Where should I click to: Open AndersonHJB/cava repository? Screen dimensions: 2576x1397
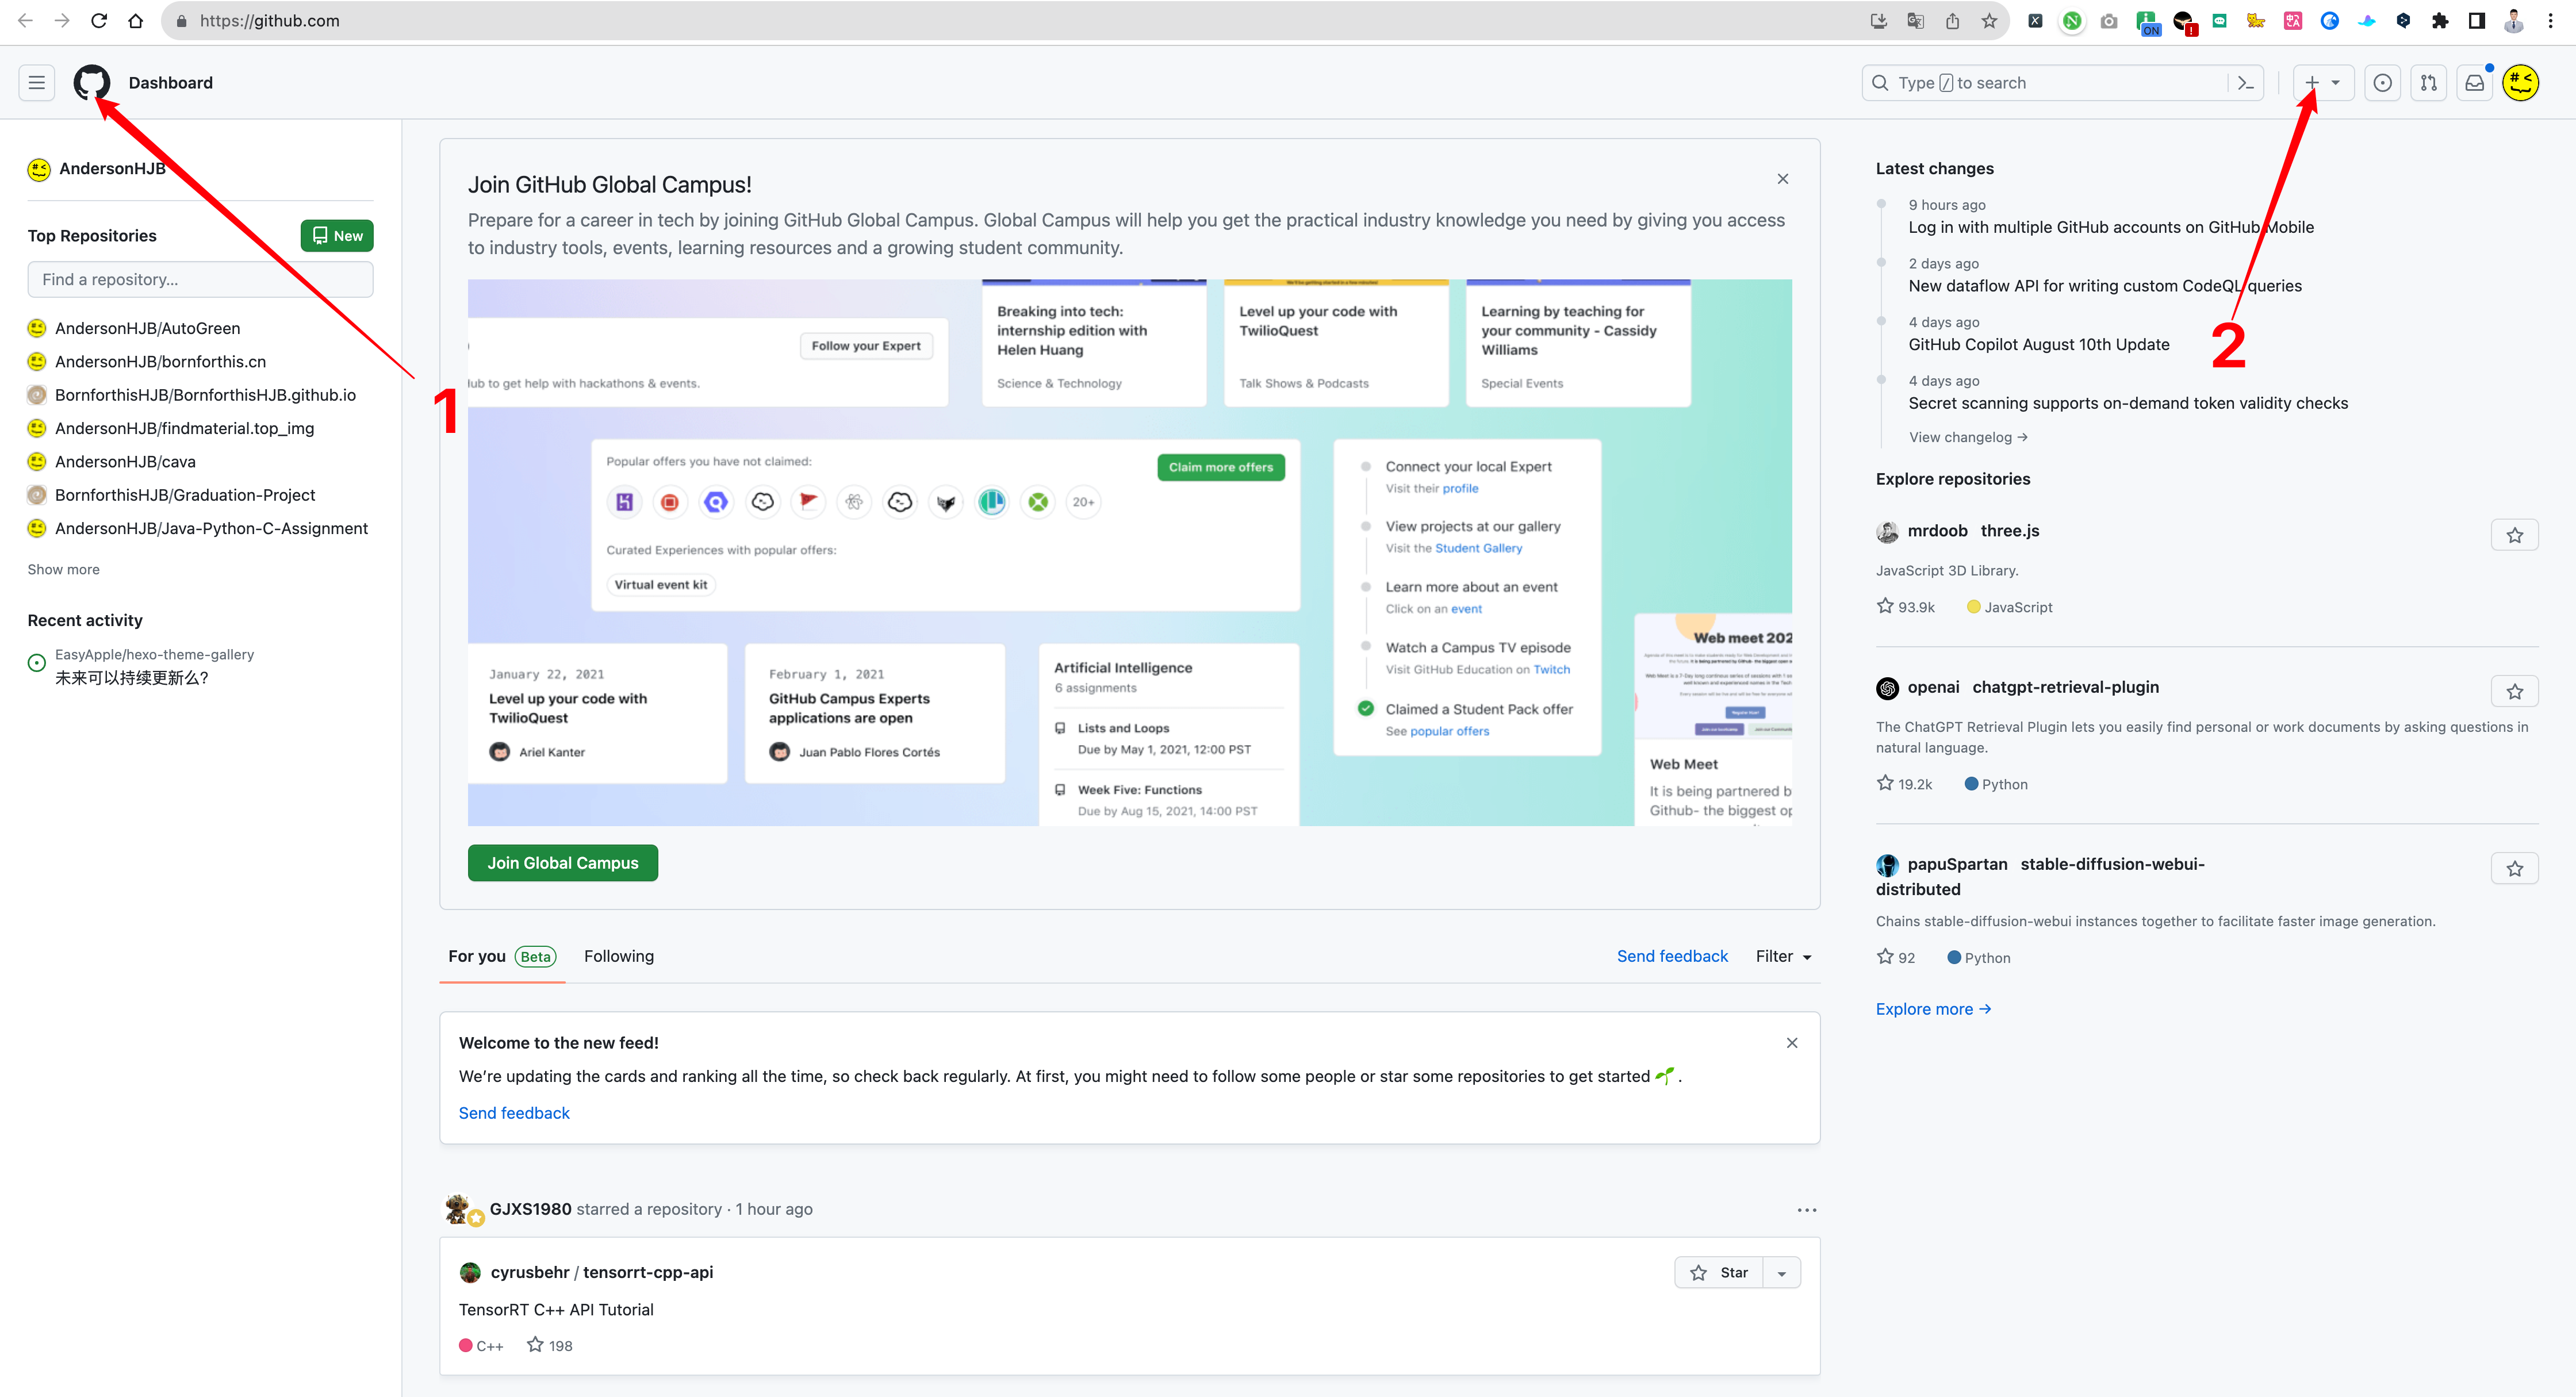126,462
